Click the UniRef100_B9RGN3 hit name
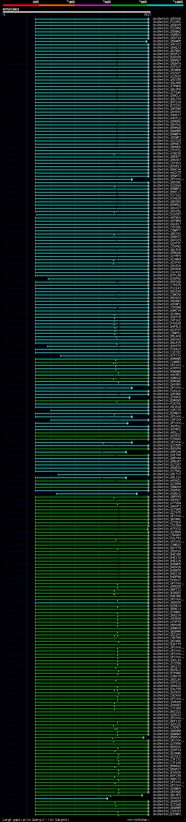 pos(167,400)
